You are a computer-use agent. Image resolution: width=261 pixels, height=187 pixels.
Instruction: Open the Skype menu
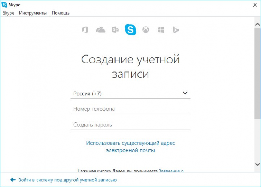8,13
